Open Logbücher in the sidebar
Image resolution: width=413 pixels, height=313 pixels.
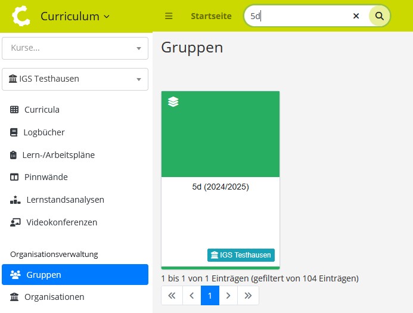pos(75,132)
